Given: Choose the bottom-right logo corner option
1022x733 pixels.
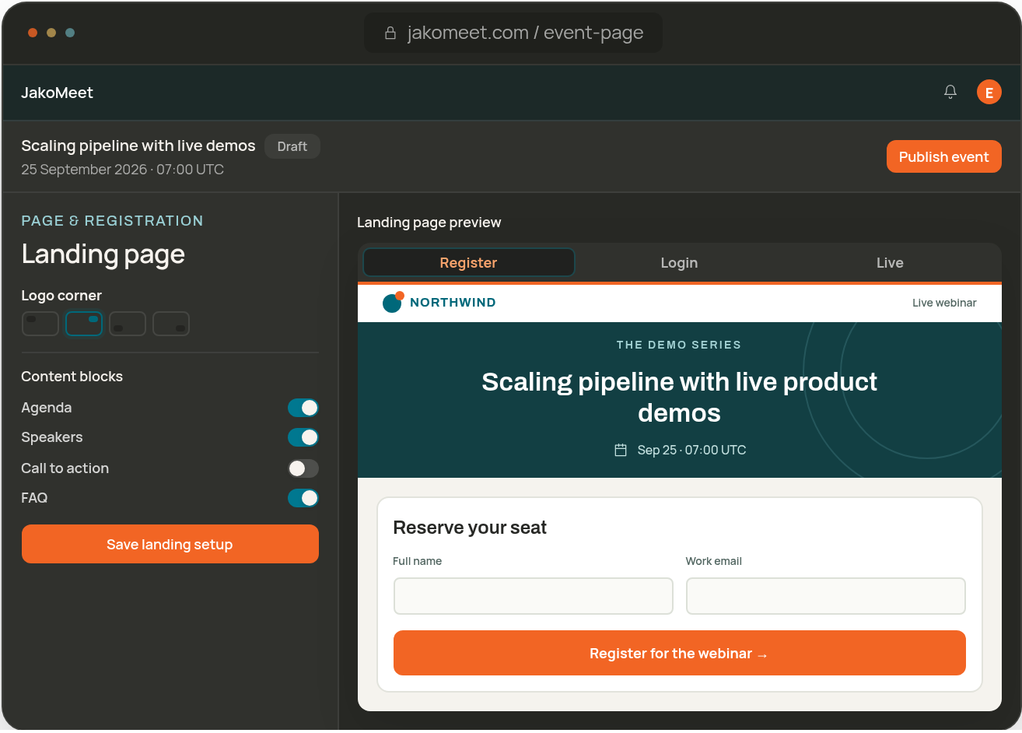Looking at the screenshot, I should [171, 324].
